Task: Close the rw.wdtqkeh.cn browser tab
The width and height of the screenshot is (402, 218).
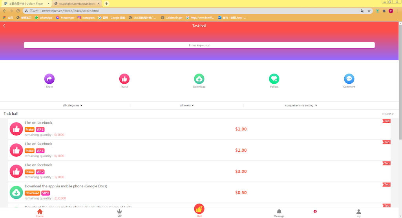Action: [99, 4]
